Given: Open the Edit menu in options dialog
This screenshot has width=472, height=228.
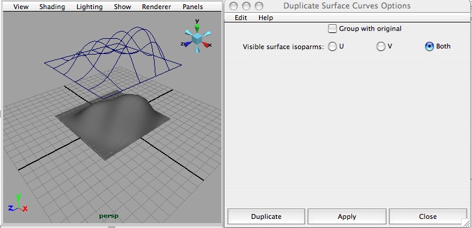Looking at the screenshot, I should click(241, 18).
